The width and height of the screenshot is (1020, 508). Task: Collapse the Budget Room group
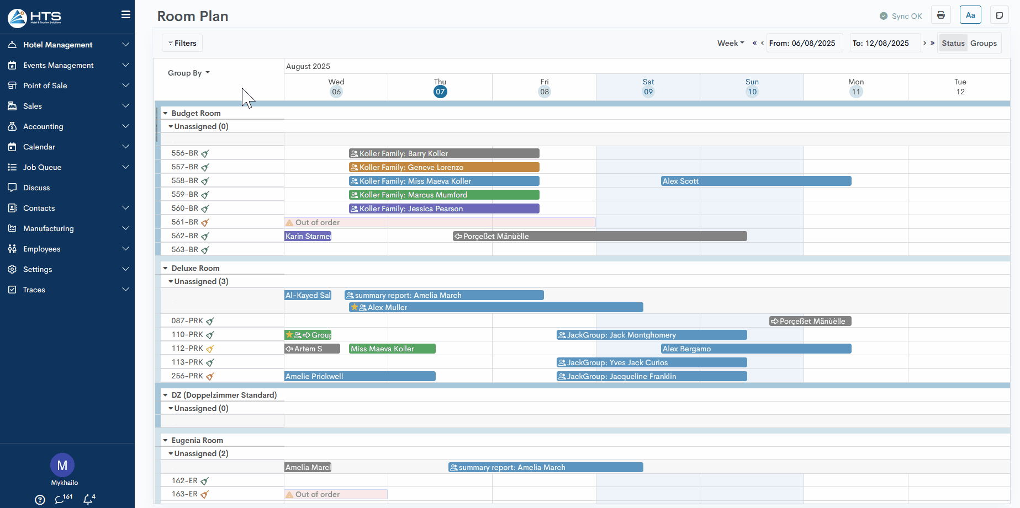165,113
